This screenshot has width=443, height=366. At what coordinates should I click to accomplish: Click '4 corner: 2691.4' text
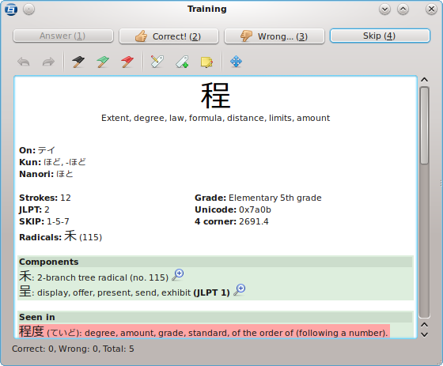point(231,221)
